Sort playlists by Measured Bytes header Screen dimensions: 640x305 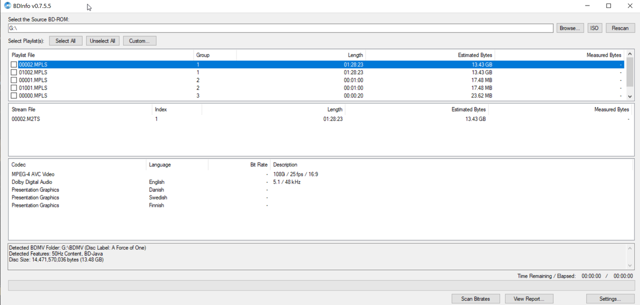559,55
